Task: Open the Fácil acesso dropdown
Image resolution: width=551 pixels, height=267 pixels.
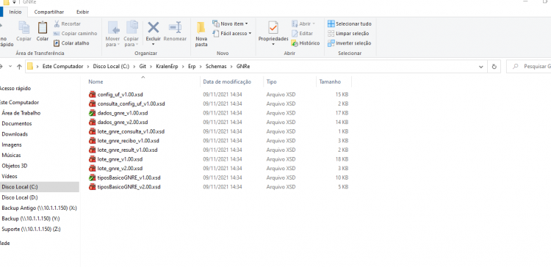Action: (x=232, y=33)
